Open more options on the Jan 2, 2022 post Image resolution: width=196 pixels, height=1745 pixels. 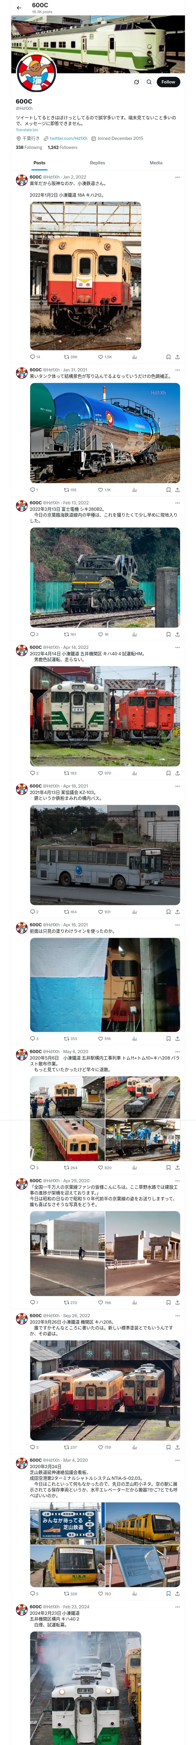pyautogui.click(x=177, y=177)
